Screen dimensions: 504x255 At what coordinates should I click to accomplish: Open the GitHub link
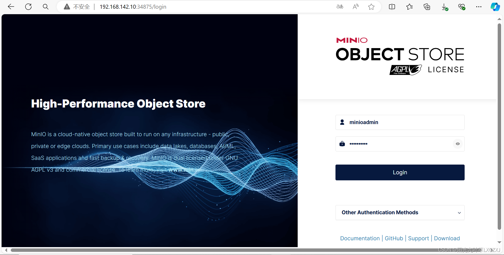pyautogui.click(x=394, y=238)
